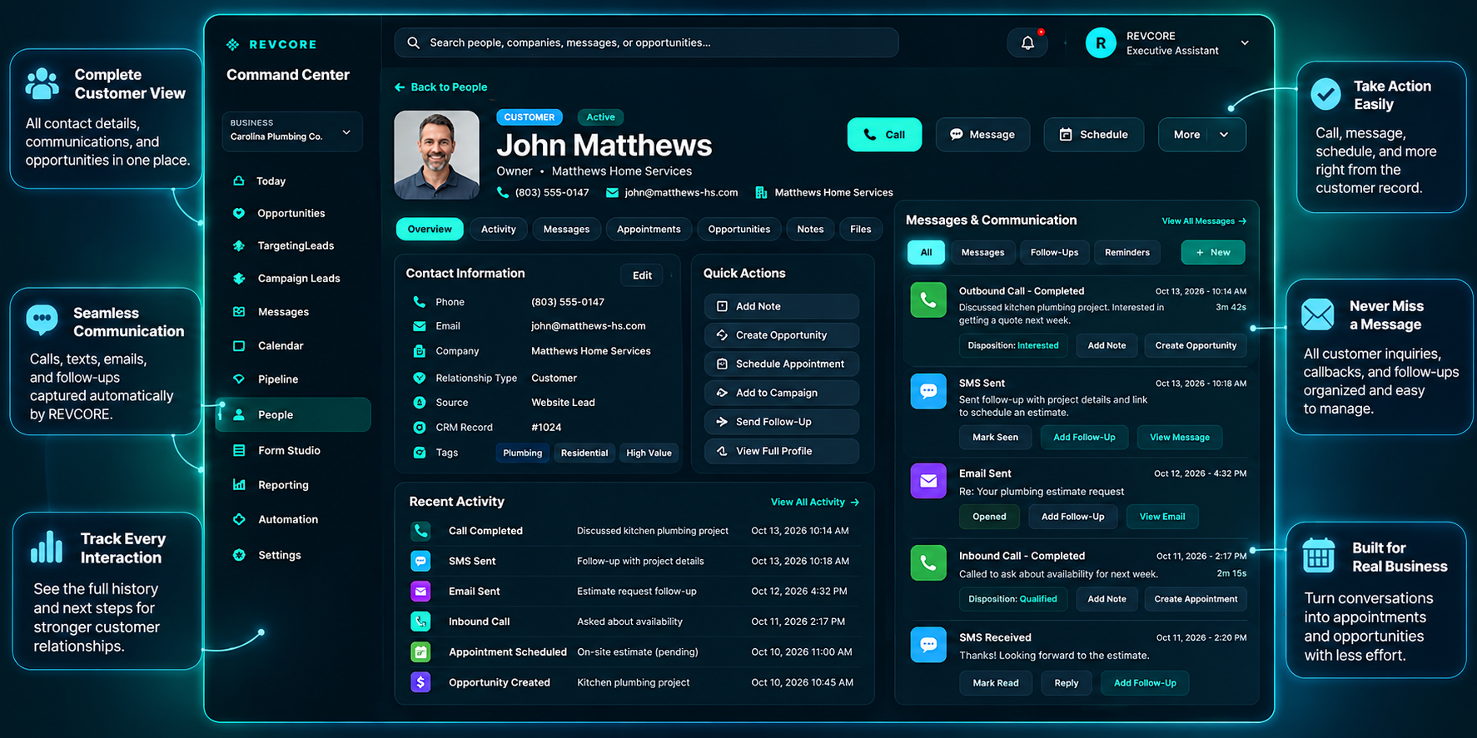
Task: Click the blue SMS Sent chat icon
Action: 928,391
